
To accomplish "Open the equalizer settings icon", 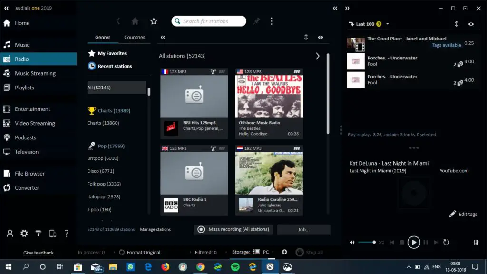I will click(476, 242).
